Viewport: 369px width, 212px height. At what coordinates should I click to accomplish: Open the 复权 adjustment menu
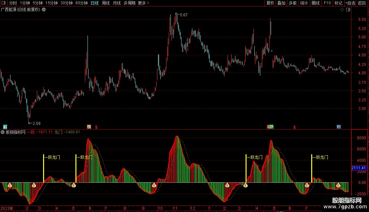point(270,3)
